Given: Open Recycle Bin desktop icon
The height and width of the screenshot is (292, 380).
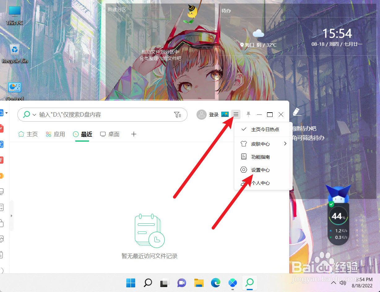Looking at the screenshot, I should point(15,54).
